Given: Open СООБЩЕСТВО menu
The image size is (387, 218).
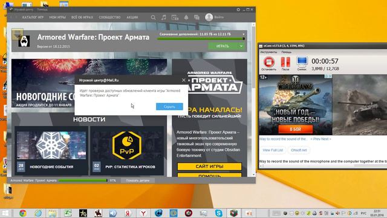Looking at the screenshot, I should [x=109, y=18].
